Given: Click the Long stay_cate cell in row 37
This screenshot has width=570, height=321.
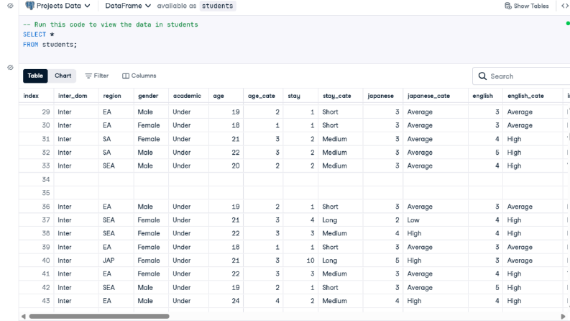Looking at the screenshot, I should click(341, 220).
